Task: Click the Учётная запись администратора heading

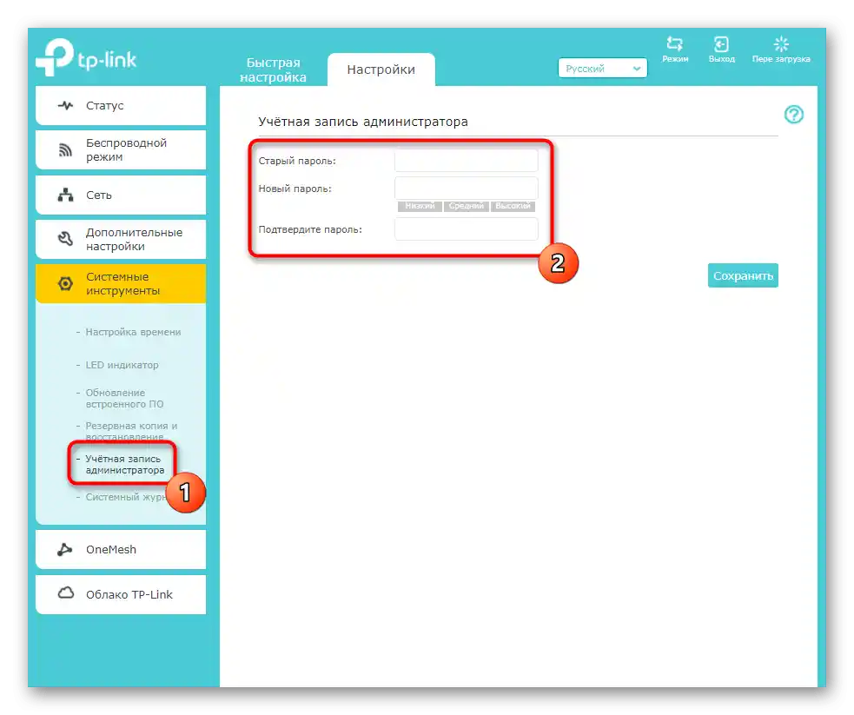Action: [363, 122]
